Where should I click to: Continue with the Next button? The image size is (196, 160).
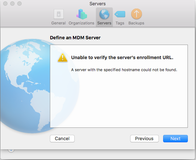[x=175, y=139]
